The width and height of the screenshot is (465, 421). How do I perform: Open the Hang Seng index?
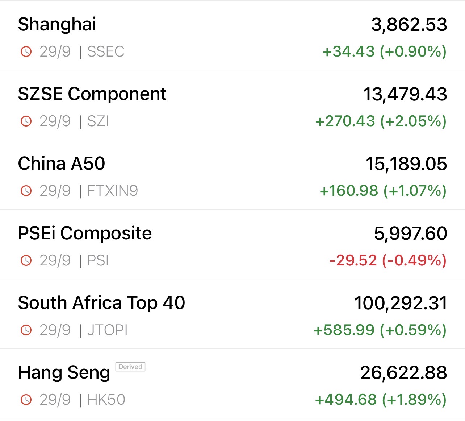point(64,373)
